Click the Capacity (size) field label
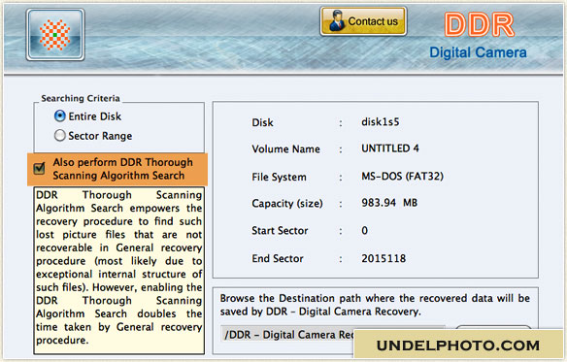Viewport: 567px width, 362px height. [x=287, y=204]
